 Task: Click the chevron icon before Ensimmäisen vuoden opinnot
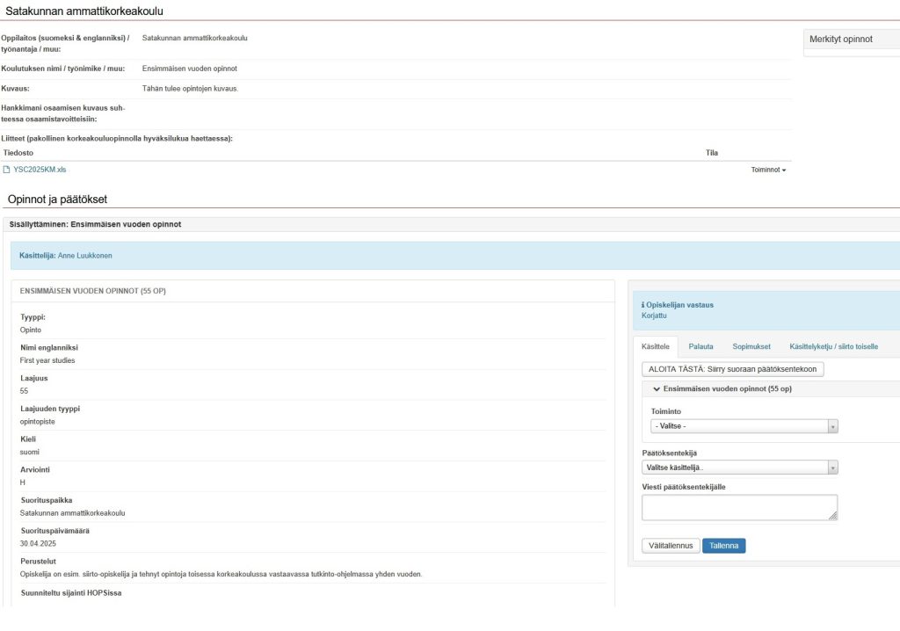(656, 388)
